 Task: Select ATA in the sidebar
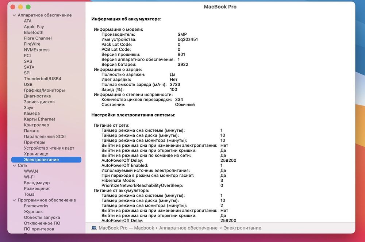(28, 21)
